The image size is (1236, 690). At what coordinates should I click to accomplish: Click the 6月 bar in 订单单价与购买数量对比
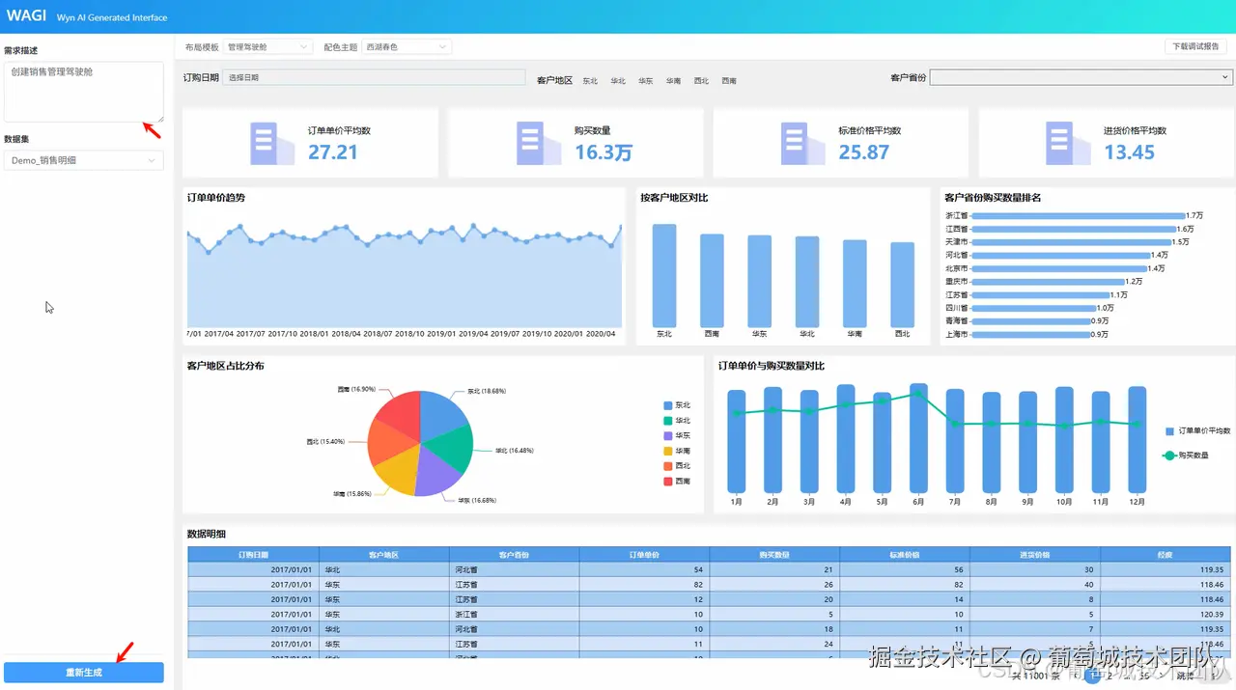pos(918,437)
